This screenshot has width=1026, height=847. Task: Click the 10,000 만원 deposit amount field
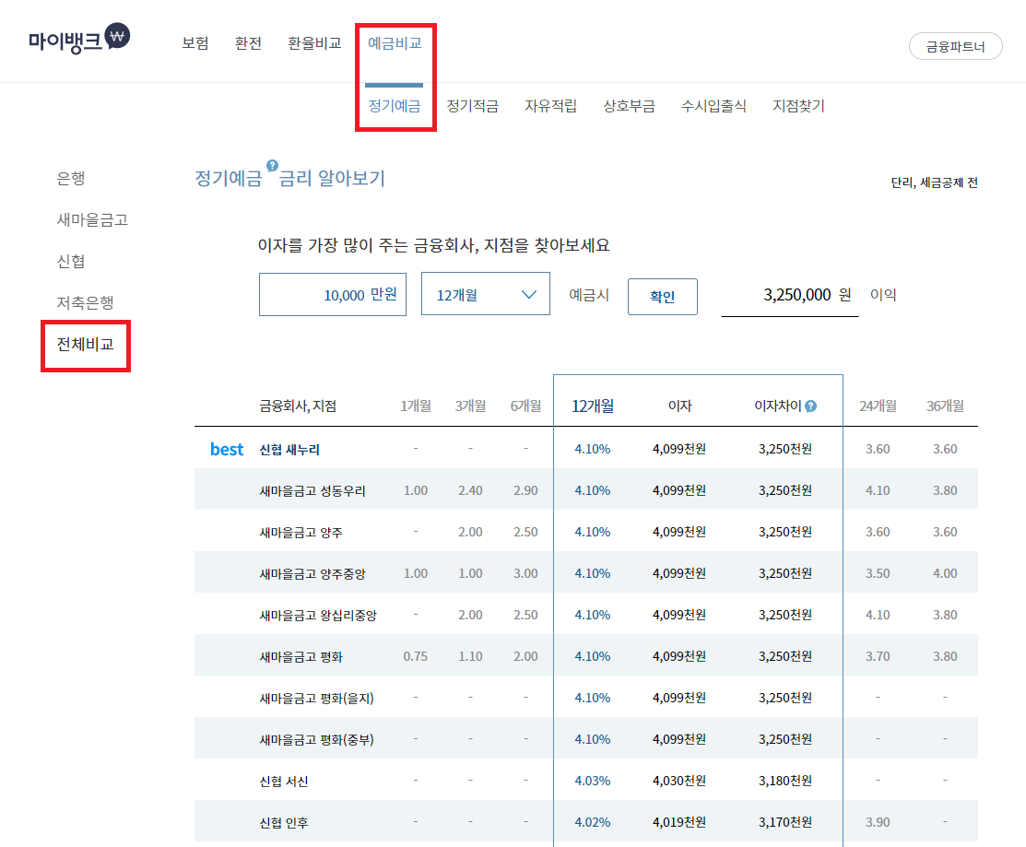333,294
